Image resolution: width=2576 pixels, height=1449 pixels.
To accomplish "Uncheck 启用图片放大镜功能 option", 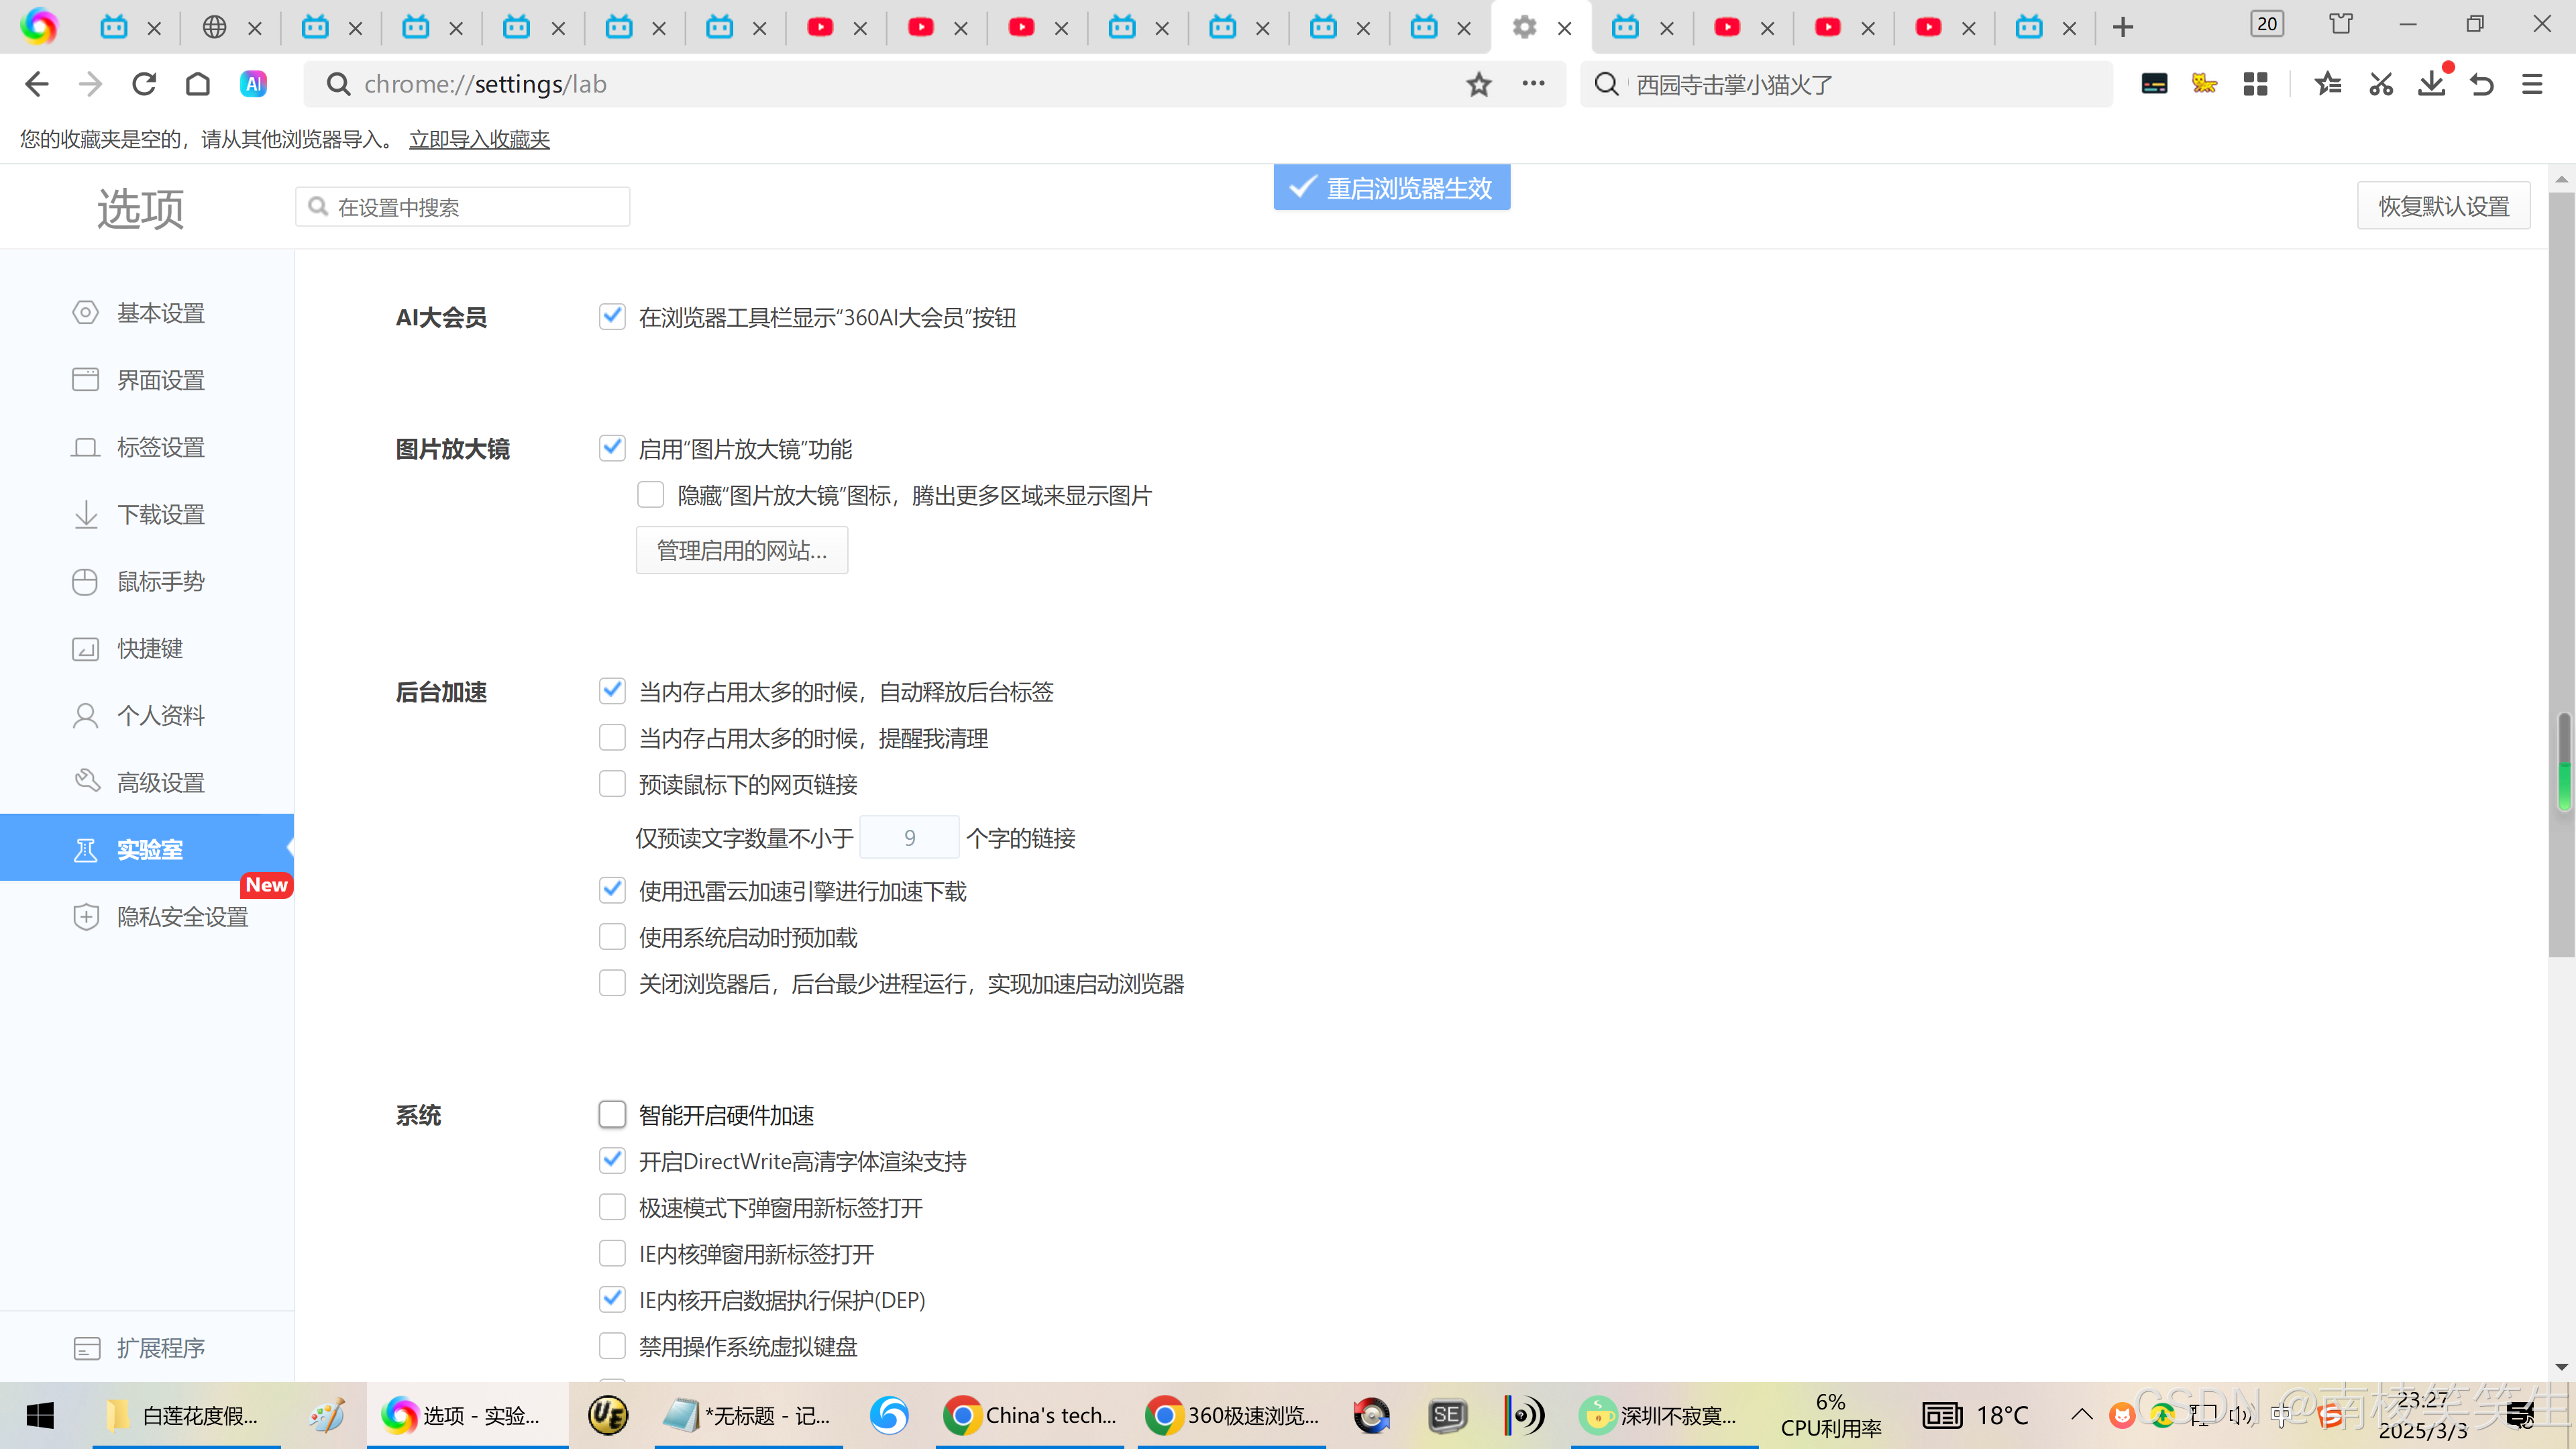I will [612, 448].
